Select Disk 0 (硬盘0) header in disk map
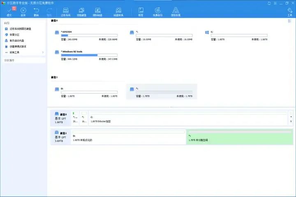296x197 pixels. point(60,118)
